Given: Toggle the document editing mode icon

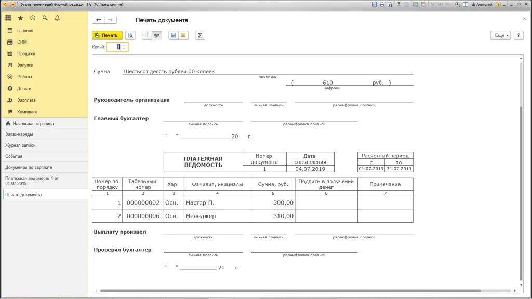Looking at the screenshot, I should (x=157, y=35).
